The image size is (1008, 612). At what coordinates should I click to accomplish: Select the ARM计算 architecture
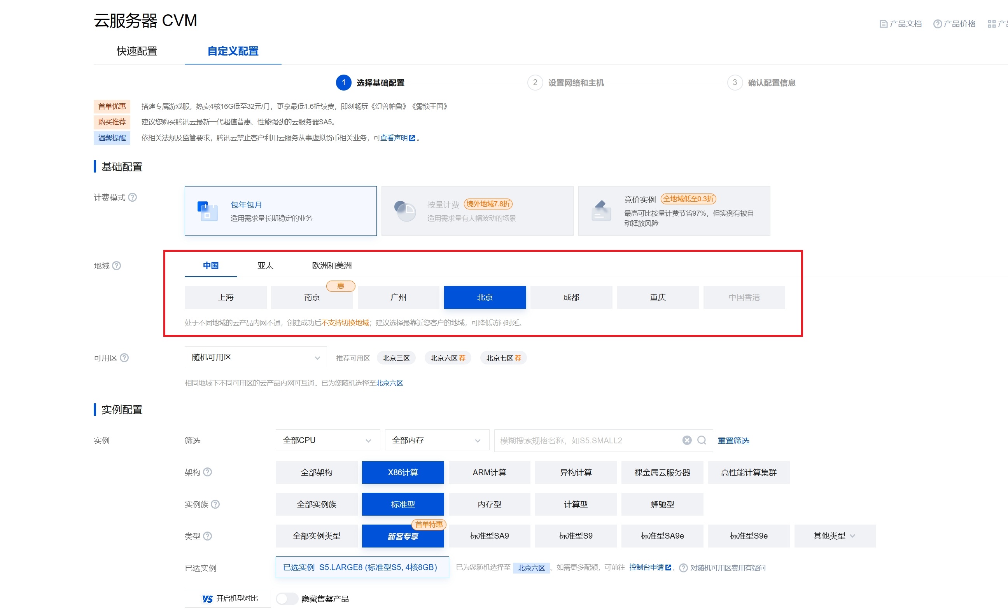490,473
